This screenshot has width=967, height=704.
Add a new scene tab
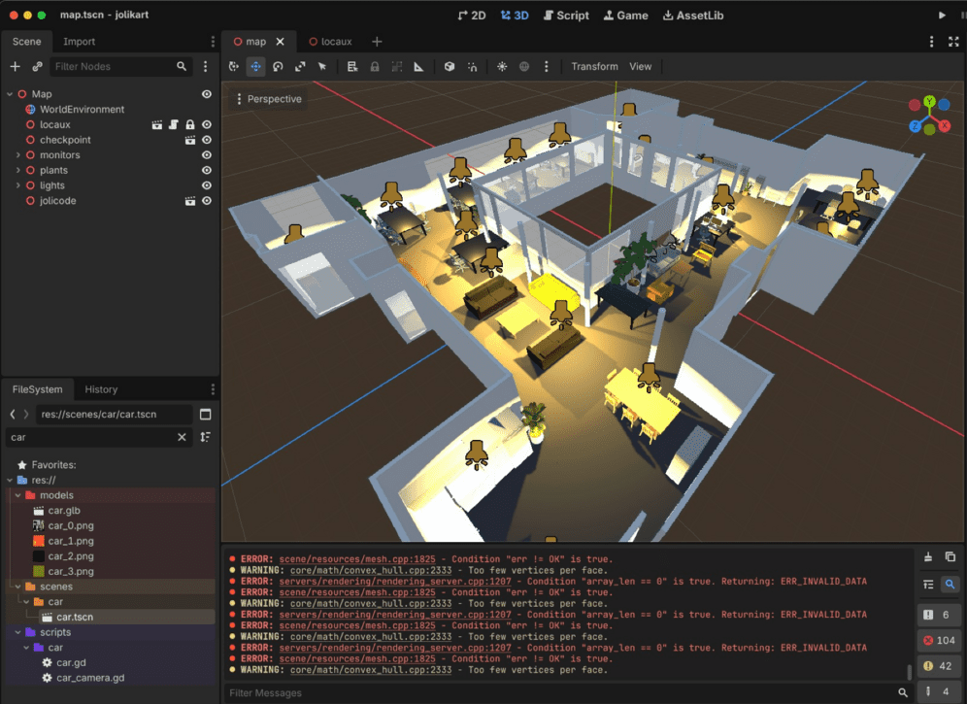(377, 42)
